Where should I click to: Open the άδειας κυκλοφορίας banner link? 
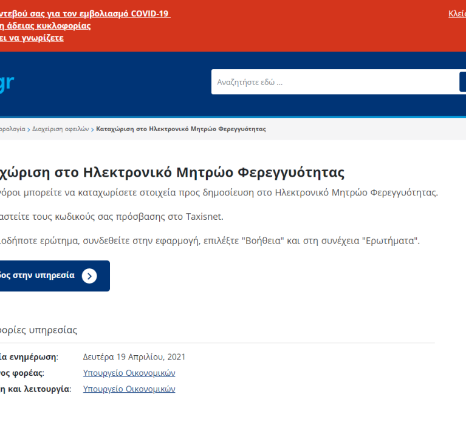pos(45,26)
